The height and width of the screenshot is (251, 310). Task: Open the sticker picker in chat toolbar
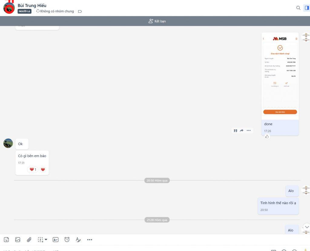pyautogui.click(x=6, y=239)
